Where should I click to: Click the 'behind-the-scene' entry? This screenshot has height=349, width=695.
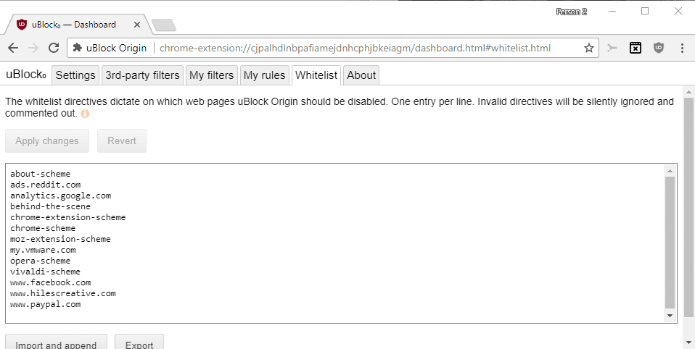tap(50, 206)
